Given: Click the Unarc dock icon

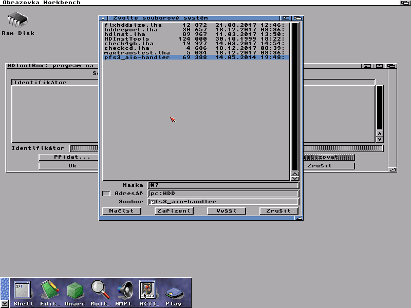Looking at the screenshot, I should click(75, 293).
